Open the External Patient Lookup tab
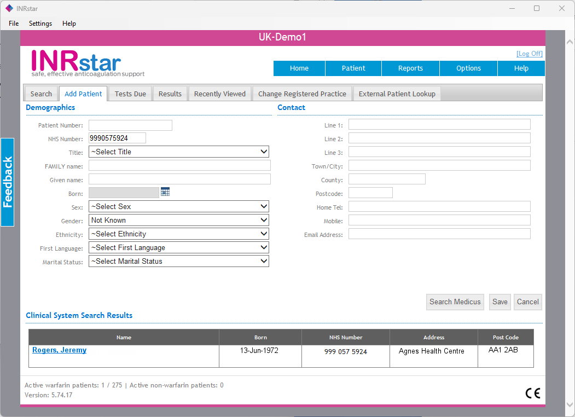This screenshot has width=575, height=417. 397,94
